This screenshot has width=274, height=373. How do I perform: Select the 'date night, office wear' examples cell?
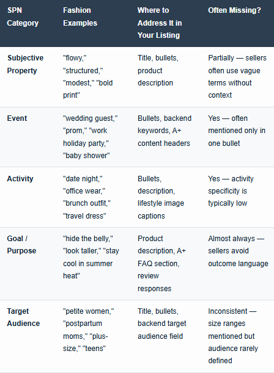pyautogui.click(x=87, y=197)
